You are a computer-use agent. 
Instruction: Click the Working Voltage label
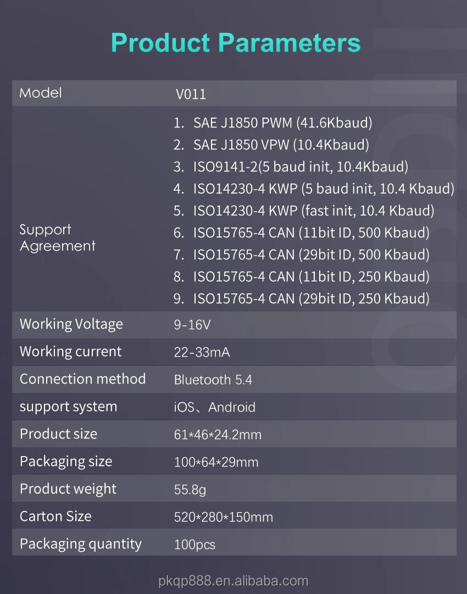(x=71, y=324)
